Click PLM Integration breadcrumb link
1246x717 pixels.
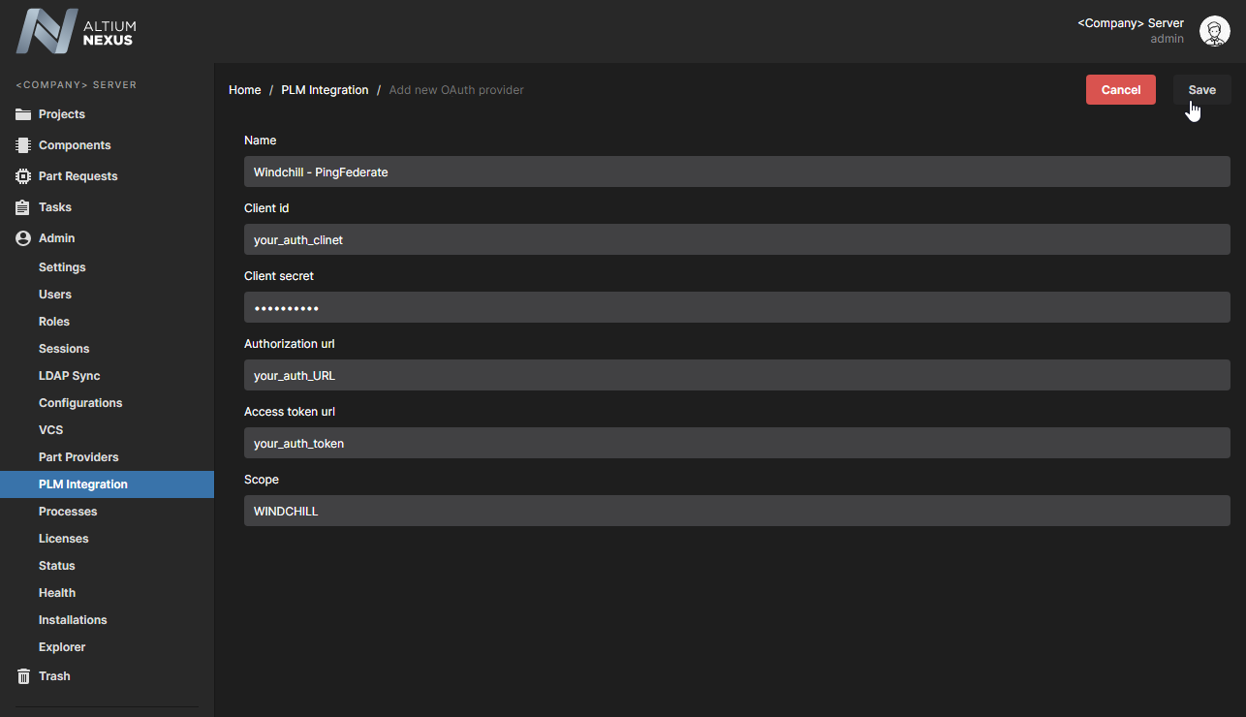[325, 90]
